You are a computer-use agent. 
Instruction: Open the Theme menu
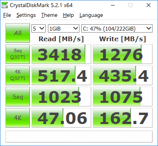click(x=50, y=15)
